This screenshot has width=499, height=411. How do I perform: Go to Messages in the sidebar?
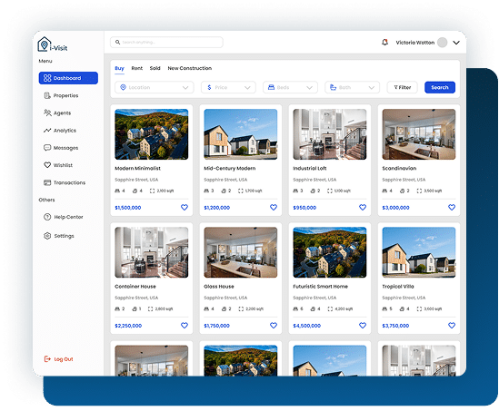click(61, 148)
